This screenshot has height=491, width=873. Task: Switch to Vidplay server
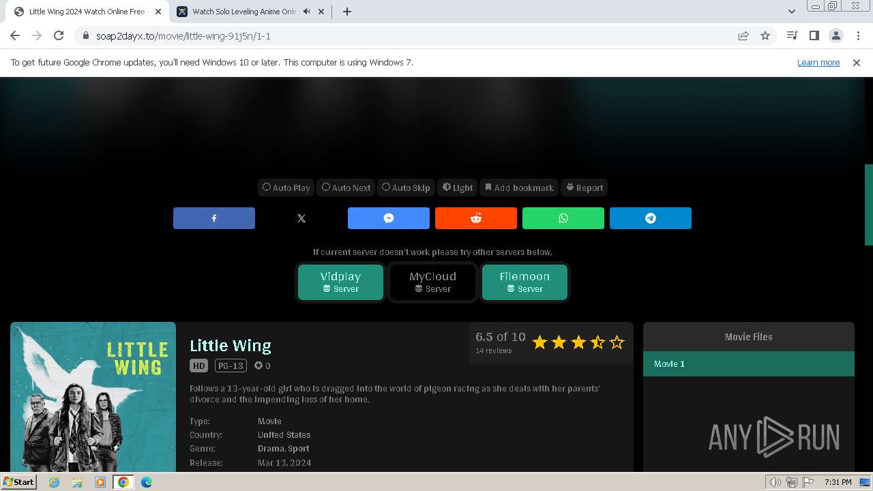pyautogui.click(x=340, y=282)
